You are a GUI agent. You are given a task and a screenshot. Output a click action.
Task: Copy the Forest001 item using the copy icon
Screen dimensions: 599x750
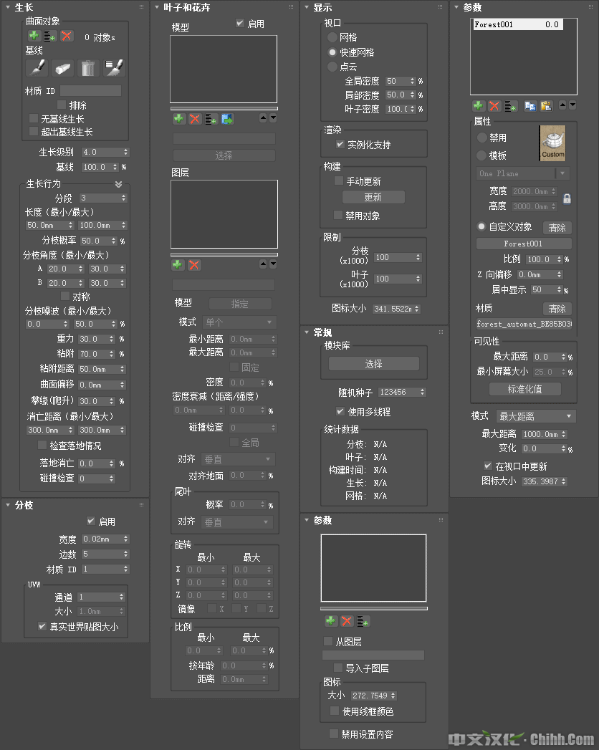(531, 106)
